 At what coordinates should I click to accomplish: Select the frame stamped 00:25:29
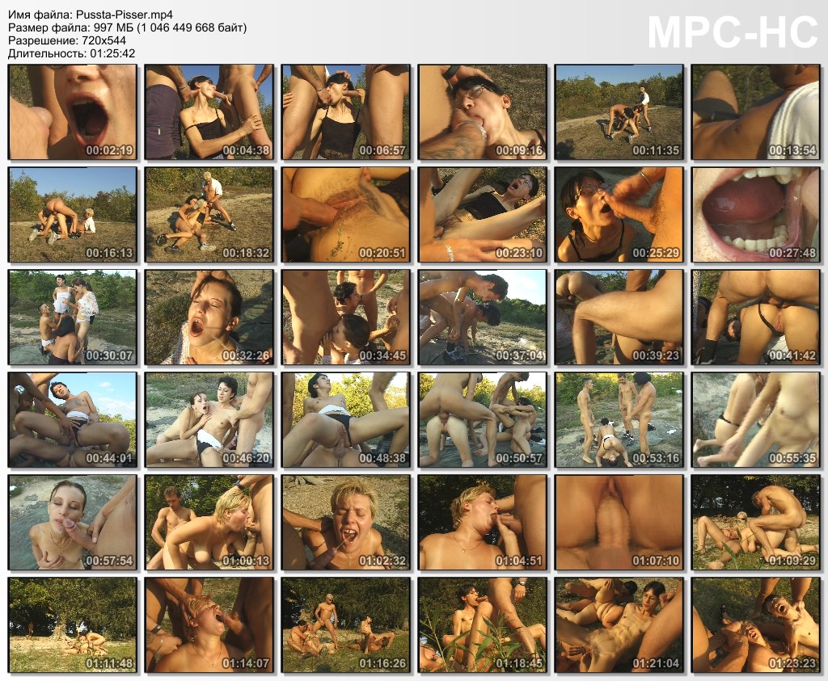619,215
